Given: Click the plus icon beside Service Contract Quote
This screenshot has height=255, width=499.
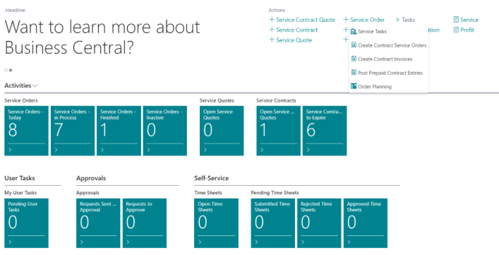Looking at the screenshot, I should click(272, 19).
